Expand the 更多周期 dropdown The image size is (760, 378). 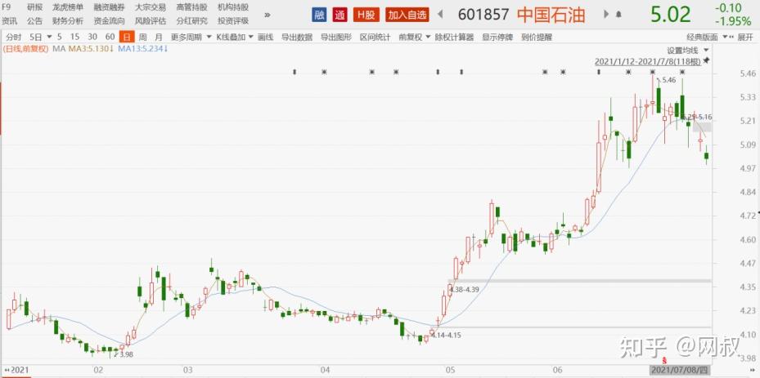(191, 37)
